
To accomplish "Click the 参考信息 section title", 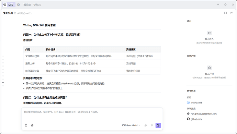I will tap(191, 91).
